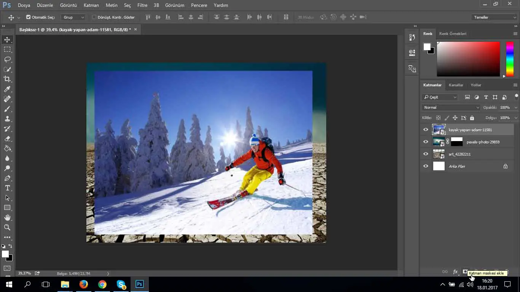Open the Filtre menu

click(x=142, y=5)
